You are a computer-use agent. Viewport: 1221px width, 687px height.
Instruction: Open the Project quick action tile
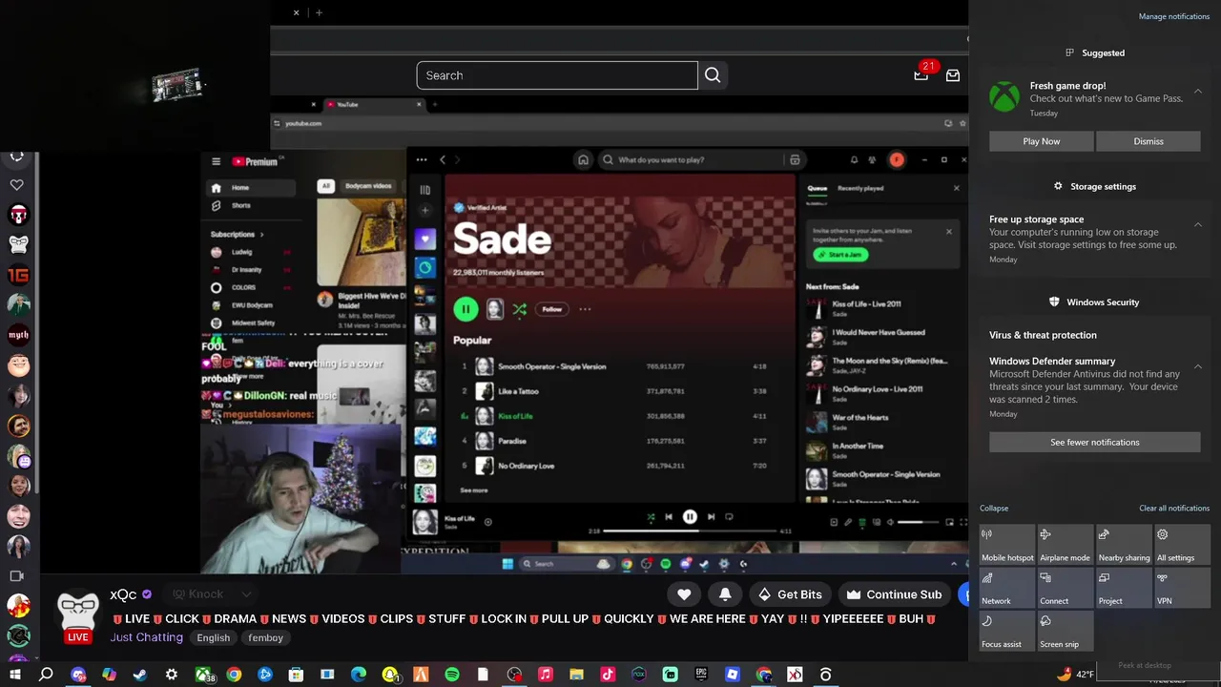(x=1124, y=587)
